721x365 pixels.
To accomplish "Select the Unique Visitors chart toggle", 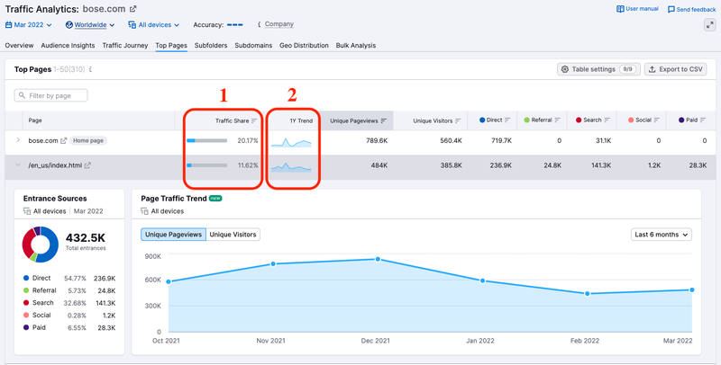I will point(233,235).
